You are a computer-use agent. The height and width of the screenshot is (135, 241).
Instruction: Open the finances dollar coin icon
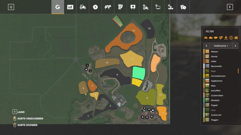[x=95, y=7]
